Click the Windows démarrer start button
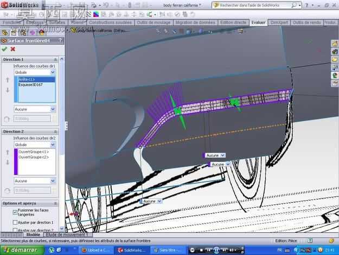This screenshot has width=339, height=255. click(22, 250)
